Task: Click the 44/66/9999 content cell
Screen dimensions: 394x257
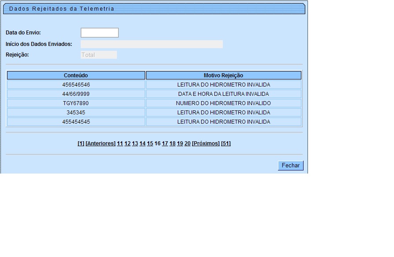Action: 76,94
